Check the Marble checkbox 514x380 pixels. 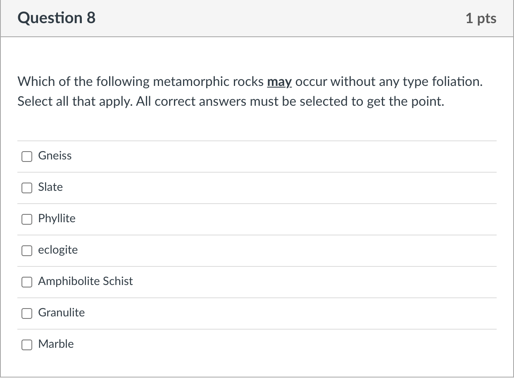(26, 345)
